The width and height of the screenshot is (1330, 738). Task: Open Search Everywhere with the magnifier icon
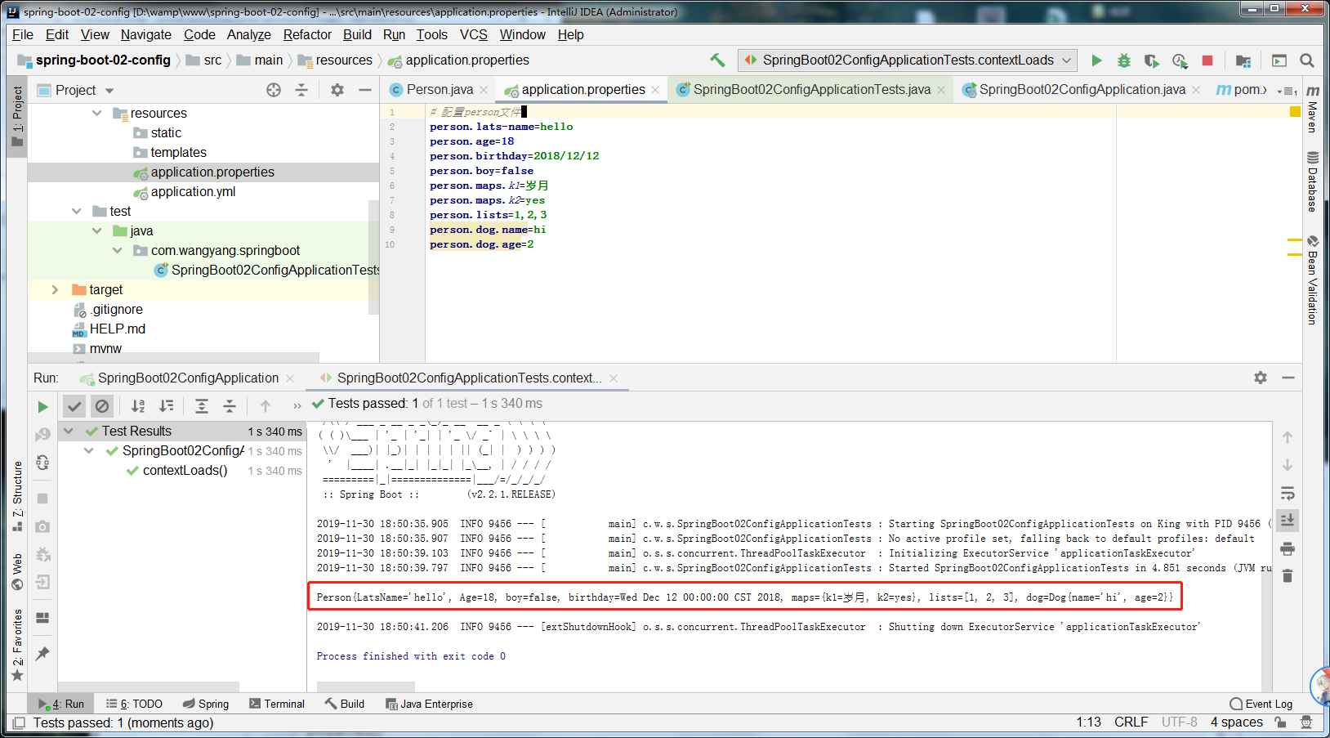point(1307,60)
